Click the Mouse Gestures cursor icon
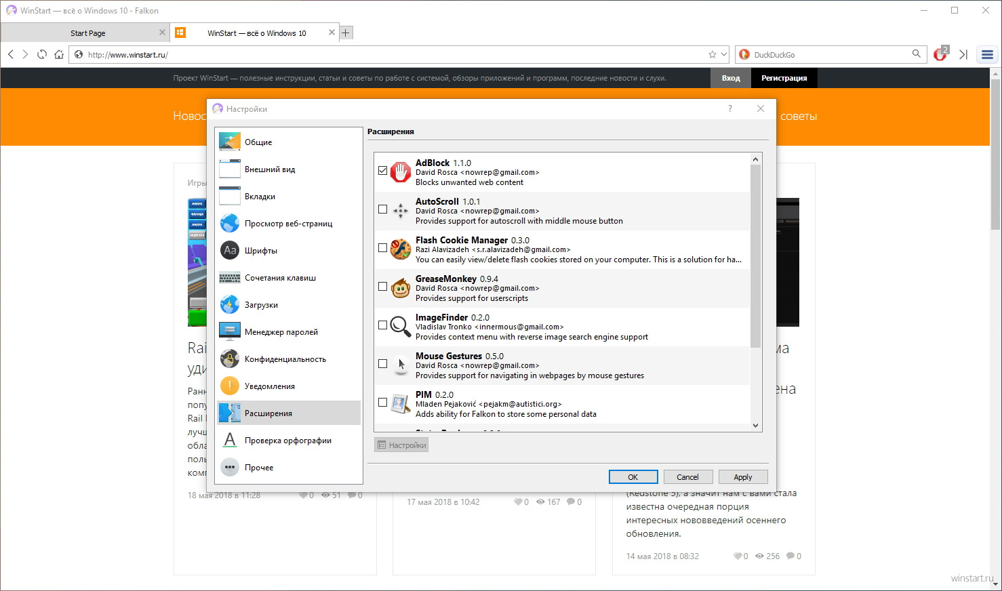This screenshot has height=591, width=1002. [401, 365]
